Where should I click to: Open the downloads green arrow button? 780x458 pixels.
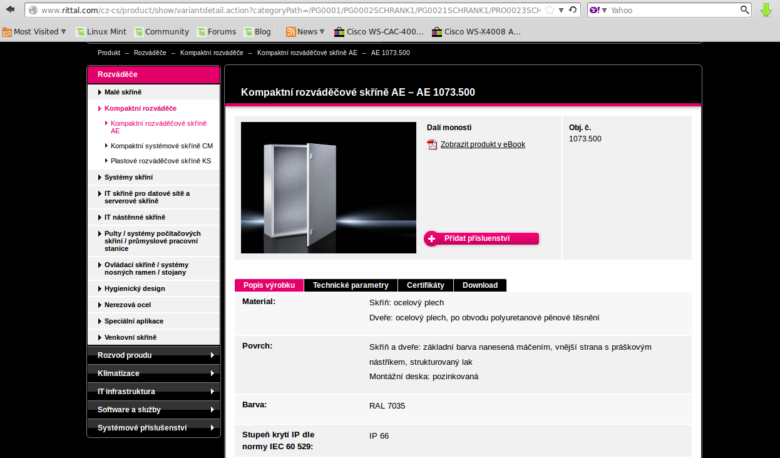tap(766, 10)
